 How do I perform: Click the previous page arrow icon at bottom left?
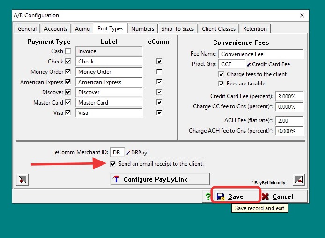[22, 180]
